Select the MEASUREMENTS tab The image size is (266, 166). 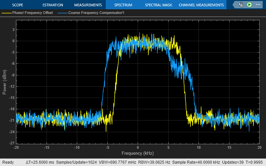(x=88, y=5)
